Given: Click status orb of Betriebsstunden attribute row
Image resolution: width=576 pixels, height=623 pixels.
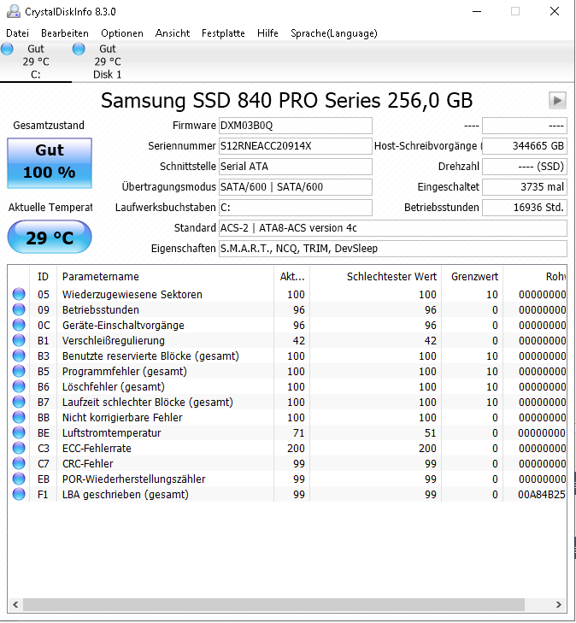Looking at the screenshot, I should click(19, 309).
